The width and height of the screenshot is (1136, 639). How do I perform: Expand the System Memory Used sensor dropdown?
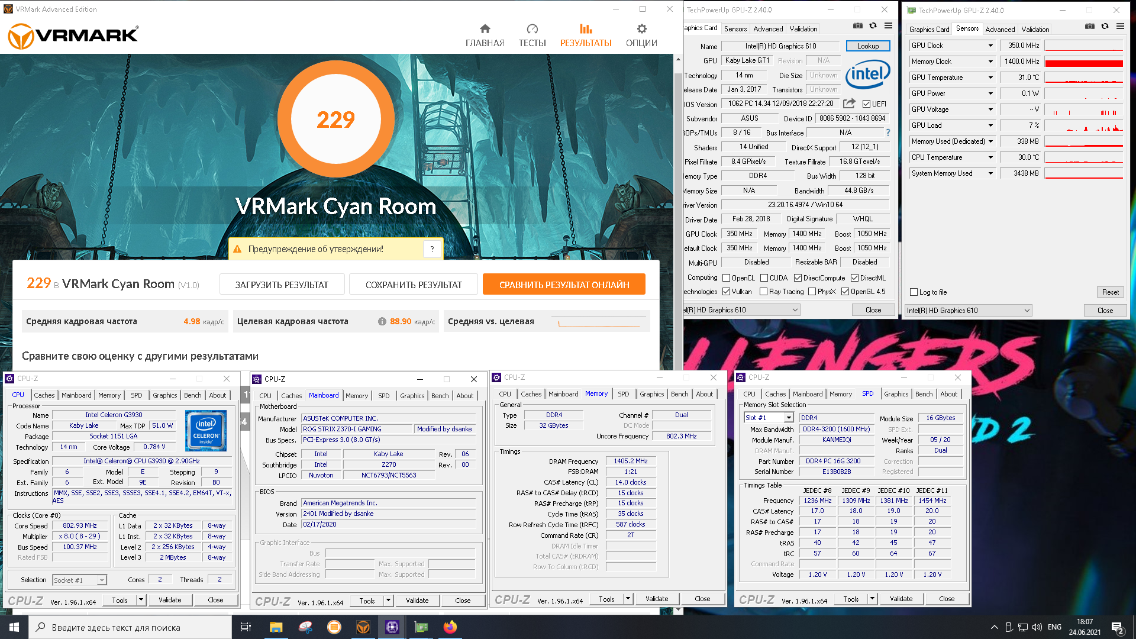tap(990, 173)
